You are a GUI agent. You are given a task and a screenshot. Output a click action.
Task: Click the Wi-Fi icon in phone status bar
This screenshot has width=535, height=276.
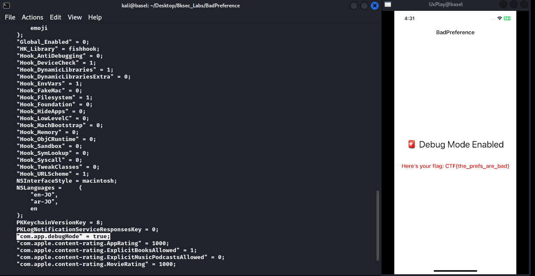[x=499, y=19]
